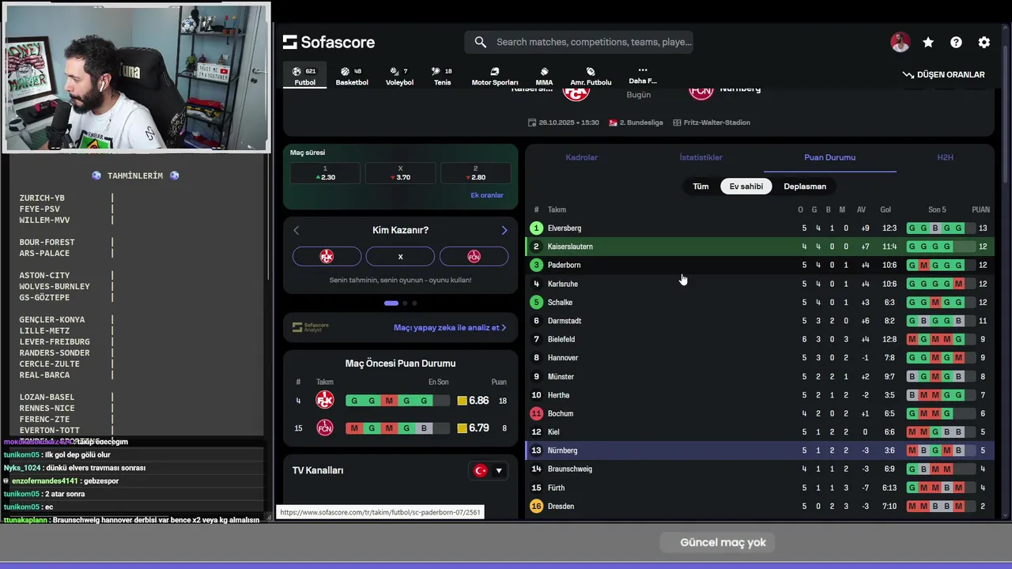Open Münster team in standings

click(x=561, y=377)
